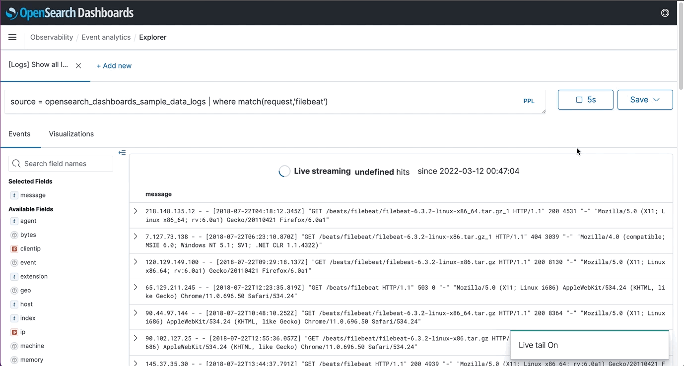Expand the log row for 120.129.149.100
The width and height of the screenshot is (684, 366).
tap(136, 262)
